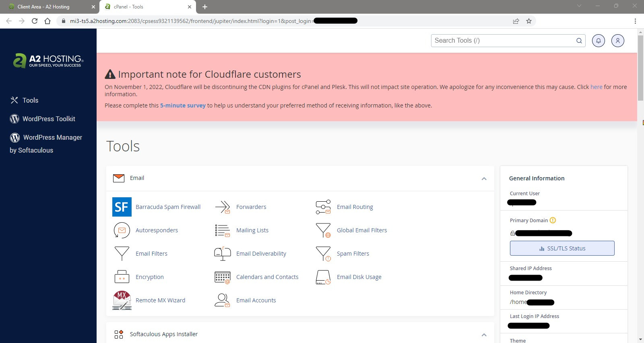Select the Email Filters funnel icon
The height and width of the screenshot is (343, 644).
click(122, 254)
